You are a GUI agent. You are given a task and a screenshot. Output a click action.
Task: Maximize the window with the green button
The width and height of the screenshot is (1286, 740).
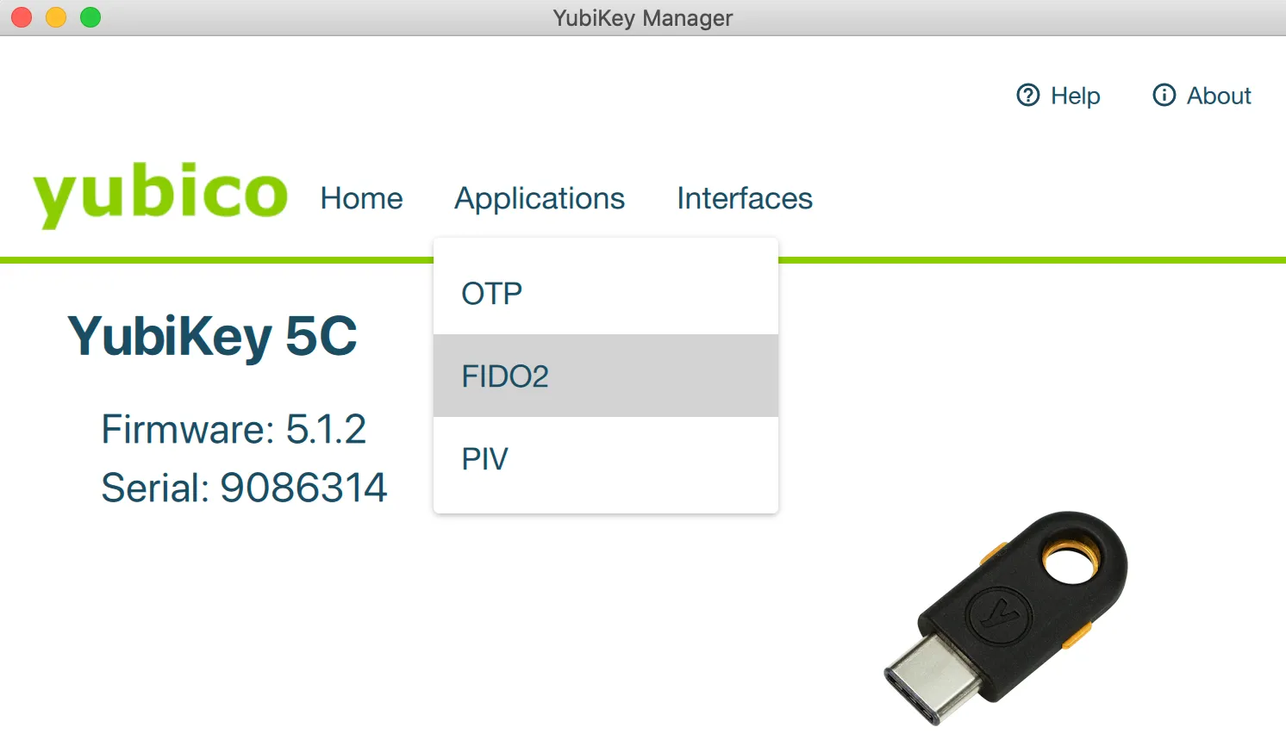click(x=91, y=17)
